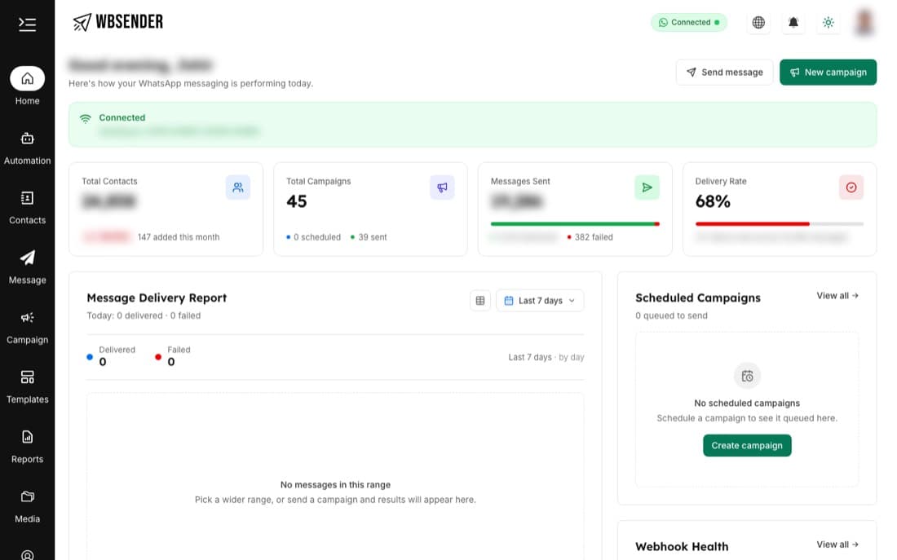Click the 'No scheduled campaigns' text

[747, 403]
